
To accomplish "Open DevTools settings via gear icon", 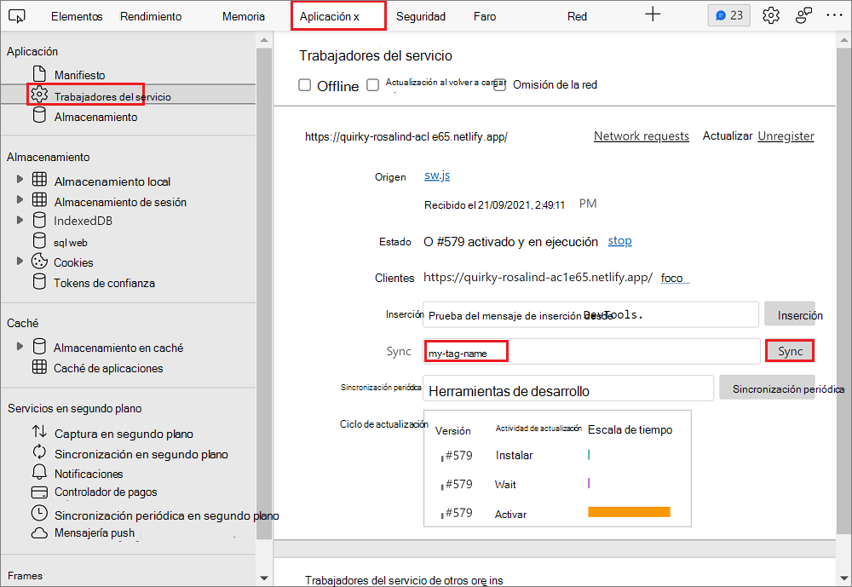I will tap(770, 14).
